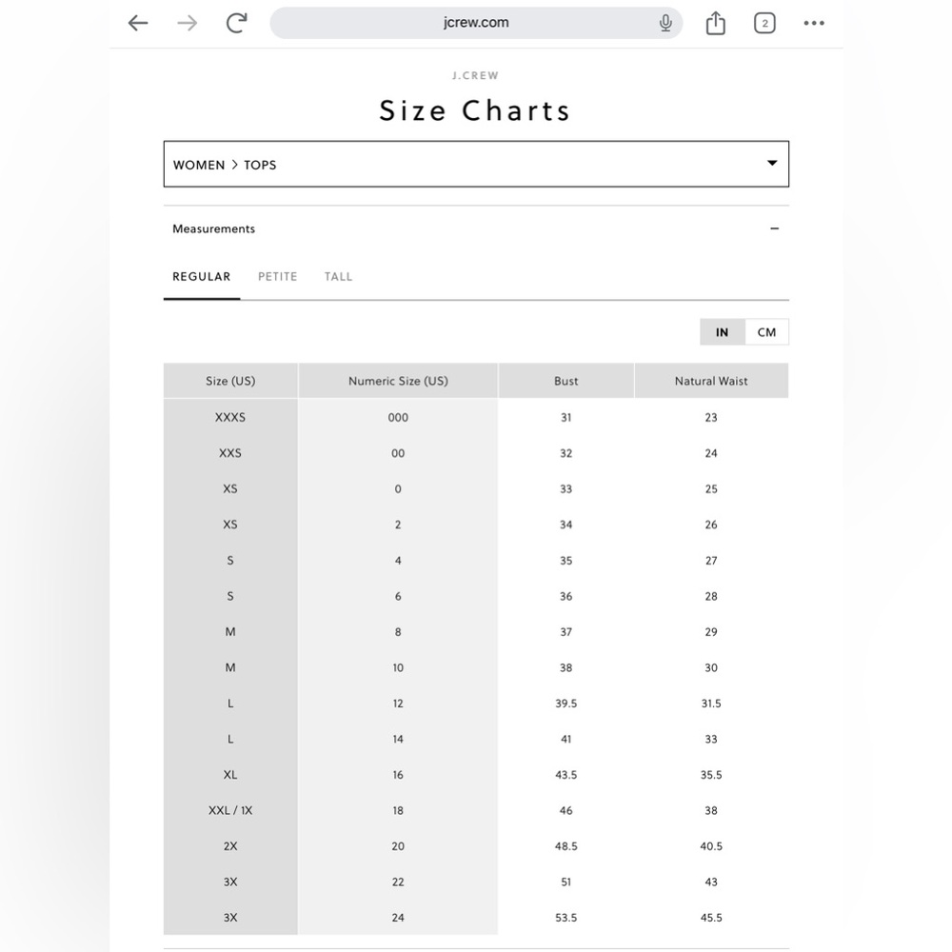Reload the page with the refresh icon
This screenshot has height=952, width=952.
point(237,23)
